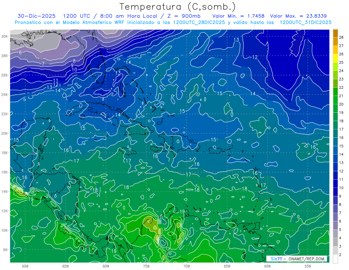Click the '10N' latitude axis label
Viewport: 349px width, 270px height.
click(5, 230)
